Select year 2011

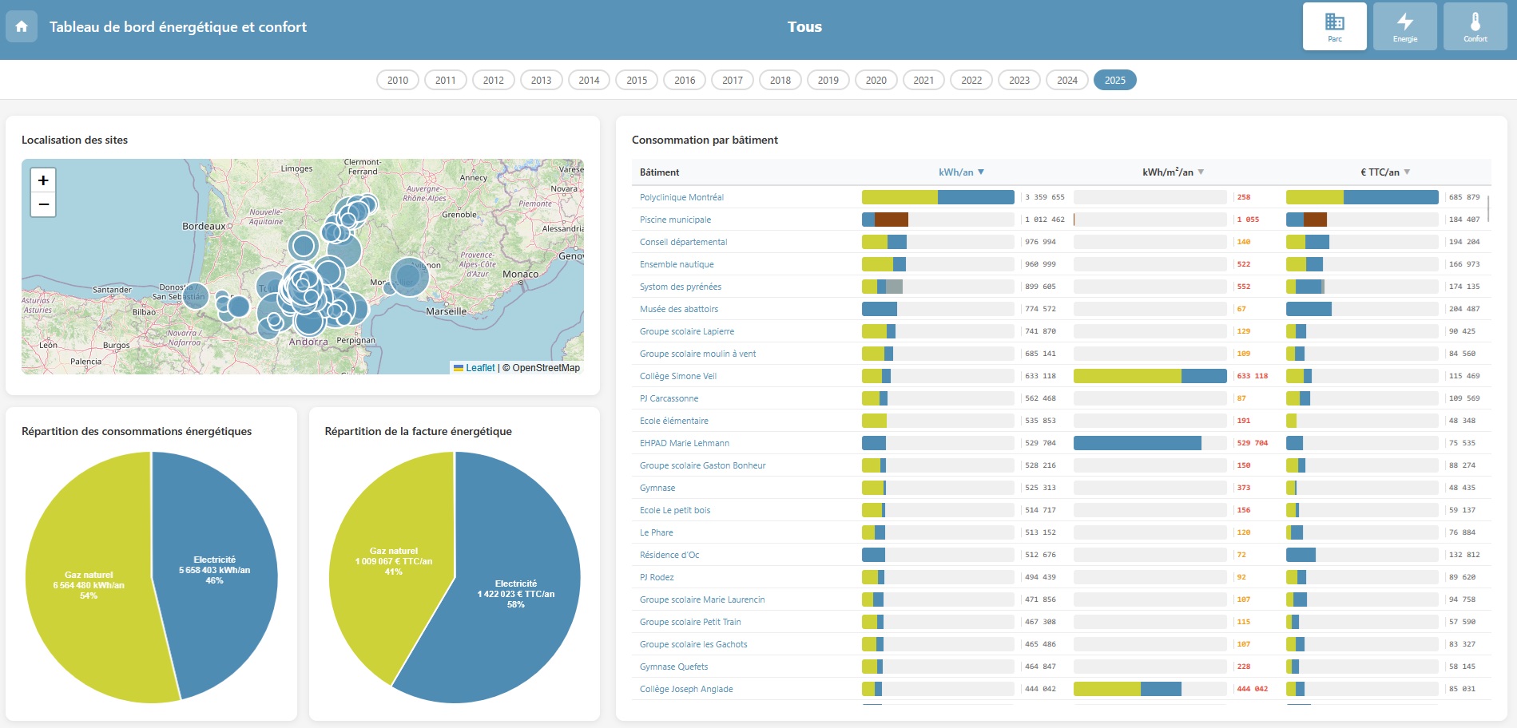[446, 80]
